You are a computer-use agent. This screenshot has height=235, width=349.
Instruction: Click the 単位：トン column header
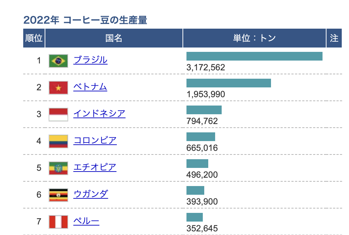coord(254,38)
